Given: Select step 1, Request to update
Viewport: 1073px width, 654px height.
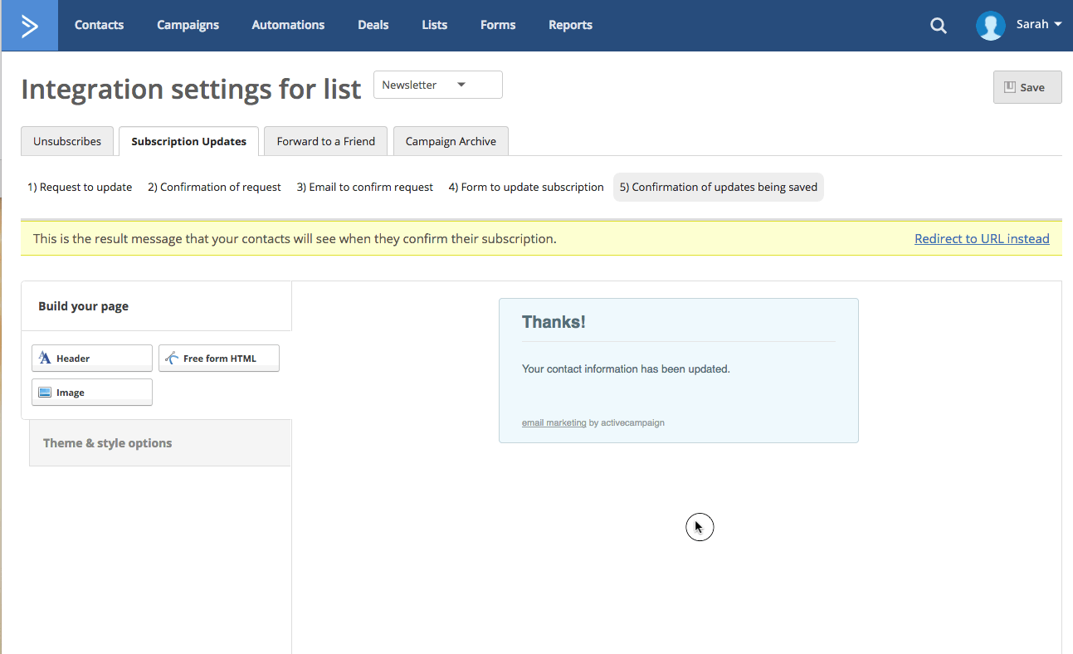Looking at the screenshot, I should tap(80, 187).
